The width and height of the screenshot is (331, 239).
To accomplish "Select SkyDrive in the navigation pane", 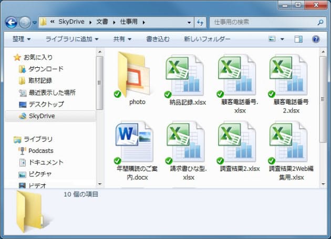I will tap(42, 116).
